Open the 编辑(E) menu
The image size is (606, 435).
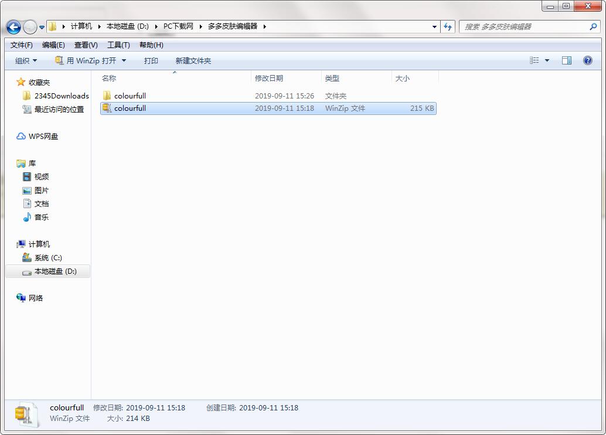pyautogui.click(x=53, y=45)
